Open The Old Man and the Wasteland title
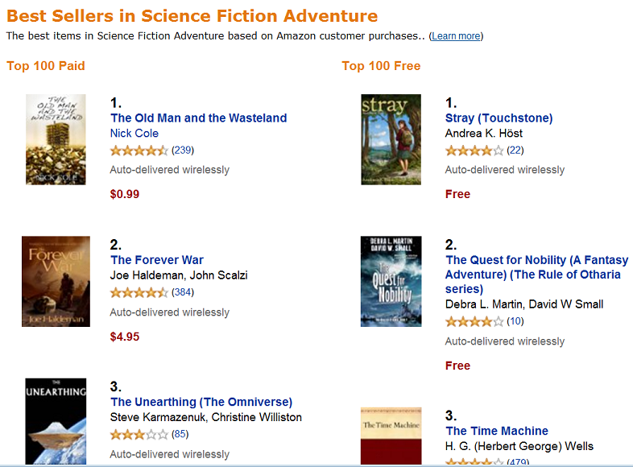The width and height of the screenshot is (633, 467). (198, 118)
